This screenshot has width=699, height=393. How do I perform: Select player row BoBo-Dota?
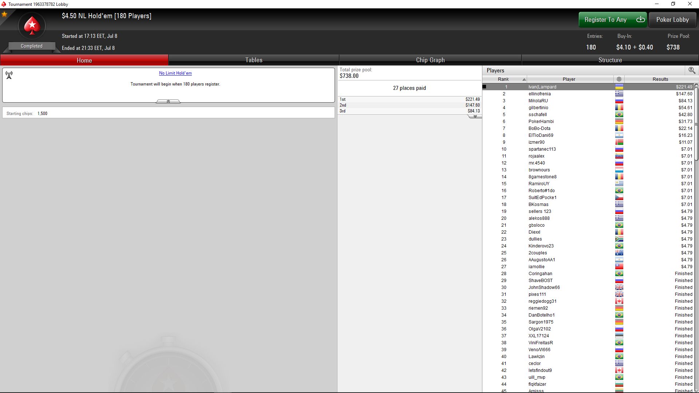pos(588,128)
